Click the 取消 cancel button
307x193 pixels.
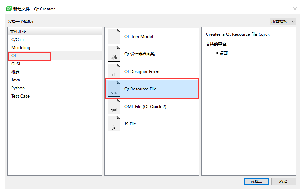(x=283, y=182)
